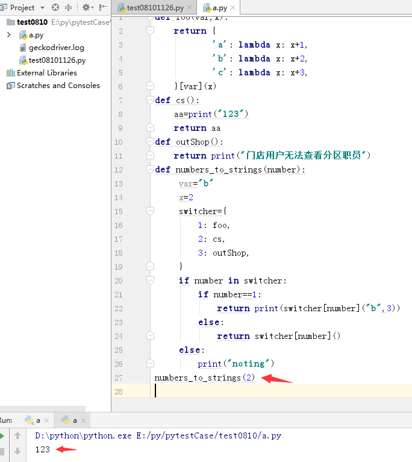Image resolution: width=412 pixels, height=462 pixels.
Task: Select test08101126.py in the project tree
Action: (x=57, y=60)
